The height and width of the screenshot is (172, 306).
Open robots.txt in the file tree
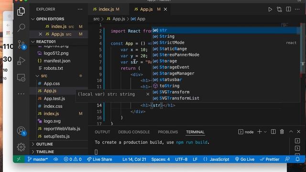[53, 68]
